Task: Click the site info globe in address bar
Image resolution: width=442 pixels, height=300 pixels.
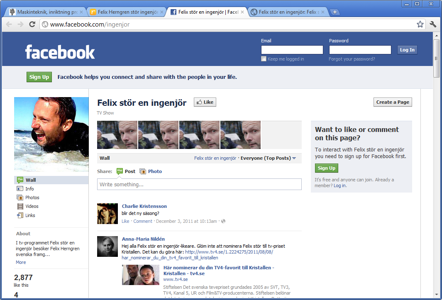Action: [45, 24]
